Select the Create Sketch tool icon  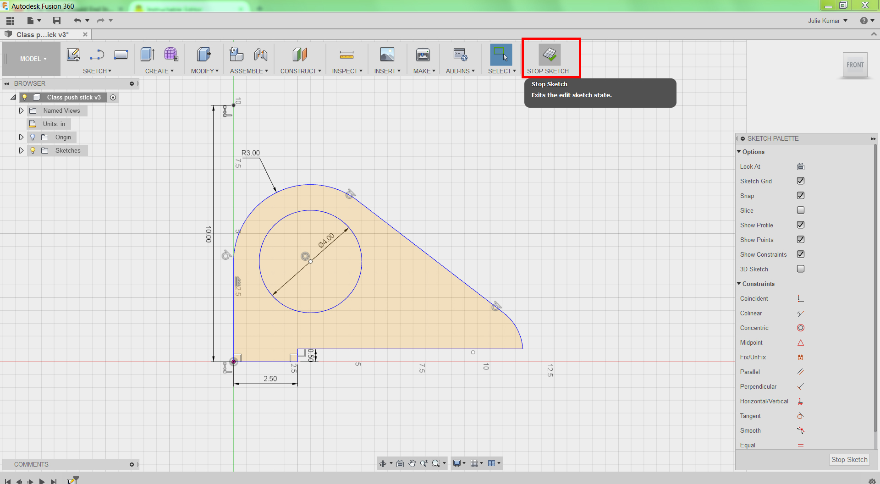73,55
